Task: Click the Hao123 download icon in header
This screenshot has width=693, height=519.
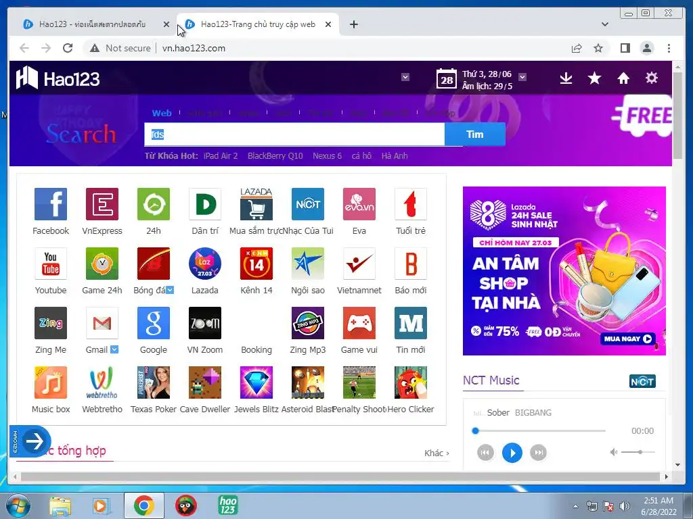Action: [566, 78]
